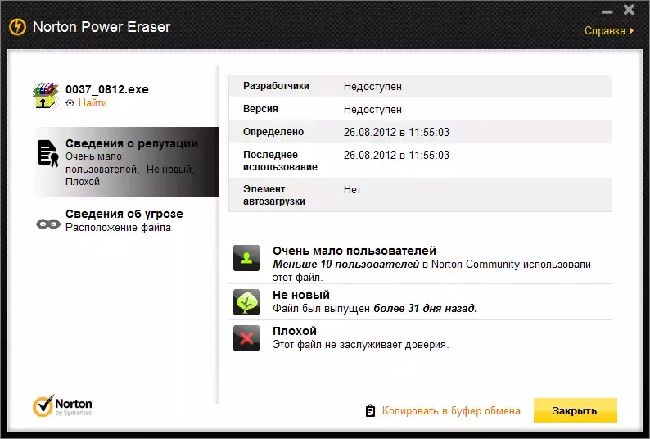
Task: Click the green user icon for few users
Action: coord(246,258)
